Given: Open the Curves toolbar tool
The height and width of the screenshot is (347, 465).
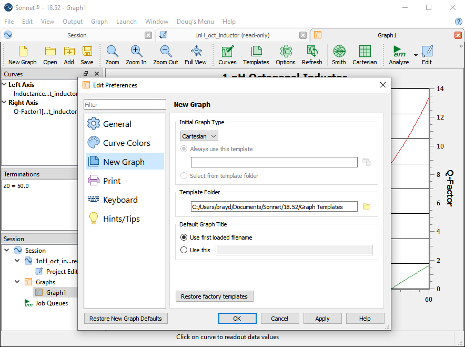Looking at the screenshot, I should 227,55.
